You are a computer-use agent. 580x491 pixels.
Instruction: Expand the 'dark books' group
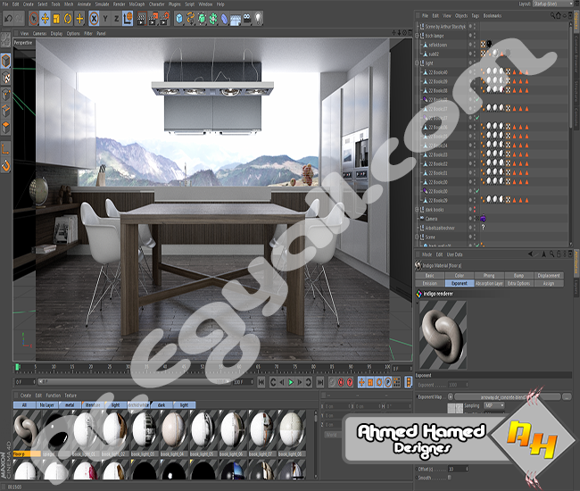tap(417, 210)
